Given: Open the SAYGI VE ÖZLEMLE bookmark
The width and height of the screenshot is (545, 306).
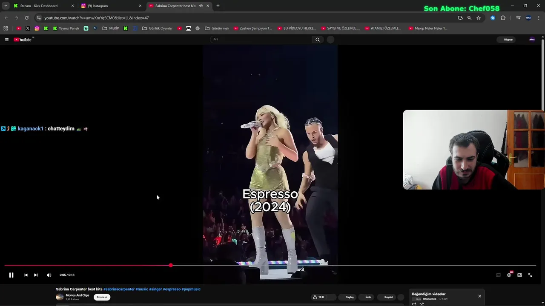Looking at the screenshot, I should (x=341, y=28).
